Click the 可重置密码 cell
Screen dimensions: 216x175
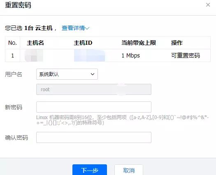point(186,55)
